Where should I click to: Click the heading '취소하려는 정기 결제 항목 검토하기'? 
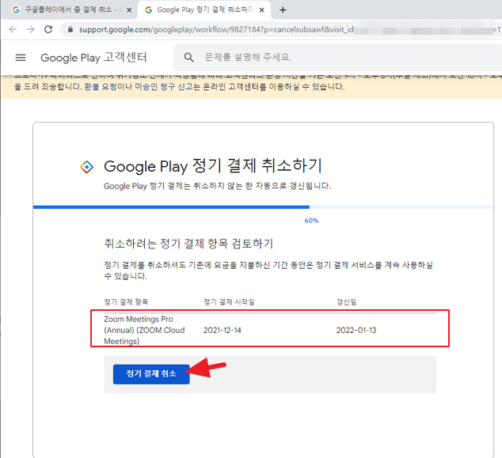coord(188,244)
